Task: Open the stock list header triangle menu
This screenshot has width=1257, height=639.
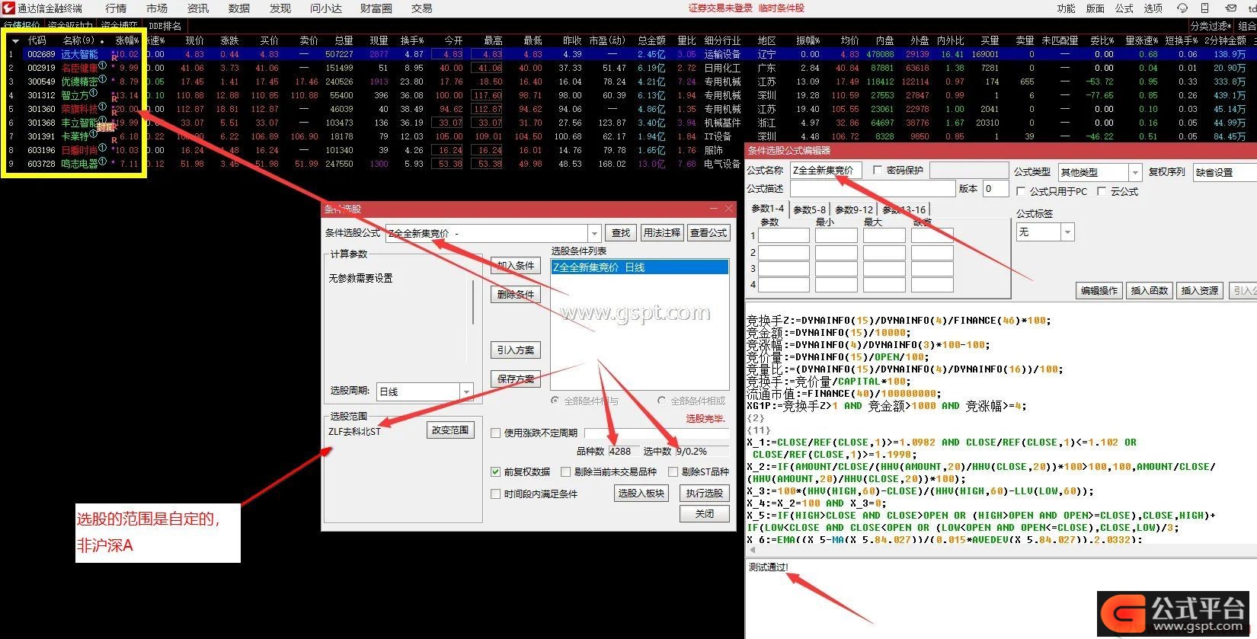Action: pos(15,41)
